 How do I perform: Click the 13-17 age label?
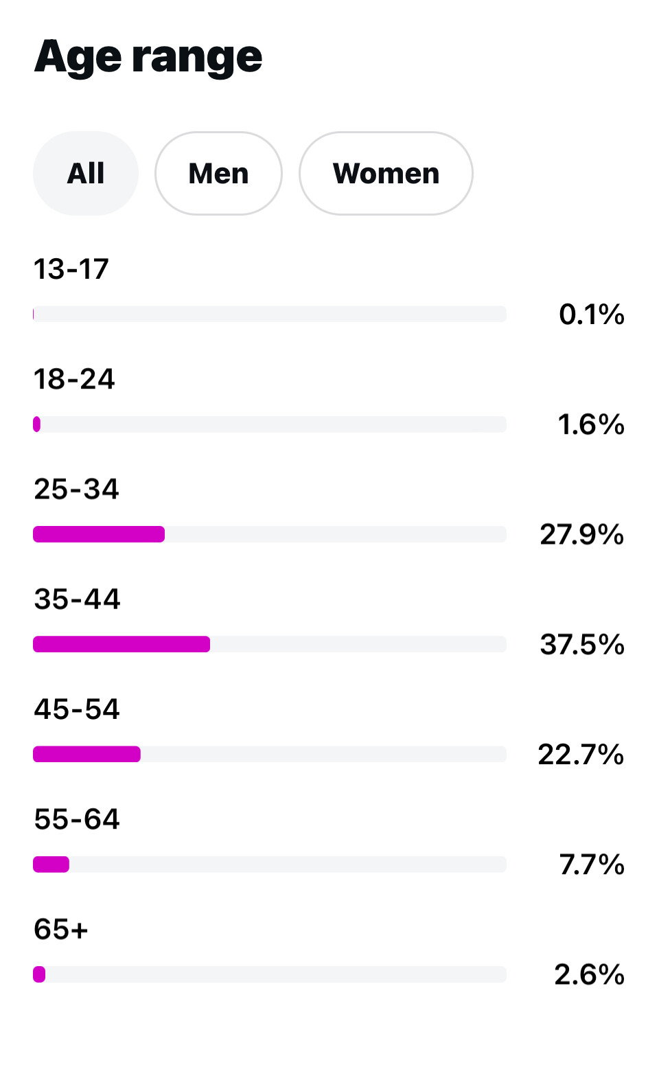coord(71,269)
